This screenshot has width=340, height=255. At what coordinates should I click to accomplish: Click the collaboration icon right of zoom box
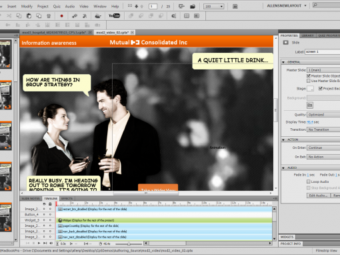click(x=235, y=7)
